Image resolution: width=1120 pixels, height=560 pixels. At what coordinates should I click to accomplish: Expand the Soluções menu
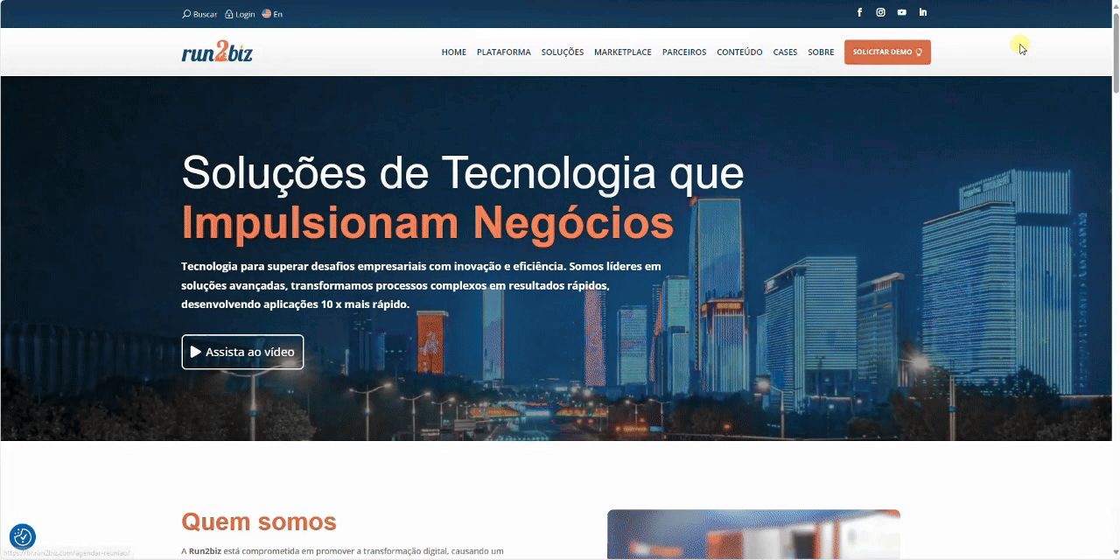[x=563, y=52]
